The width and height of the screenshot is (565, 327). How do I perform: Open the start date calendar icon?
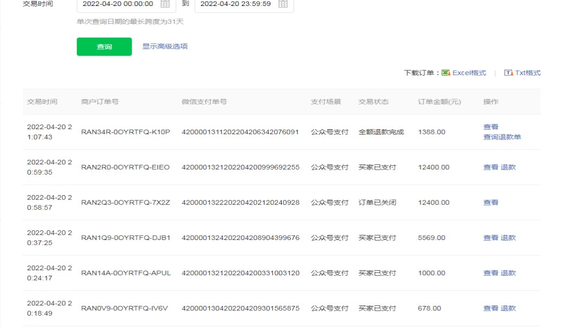click(x=165, y=4)
